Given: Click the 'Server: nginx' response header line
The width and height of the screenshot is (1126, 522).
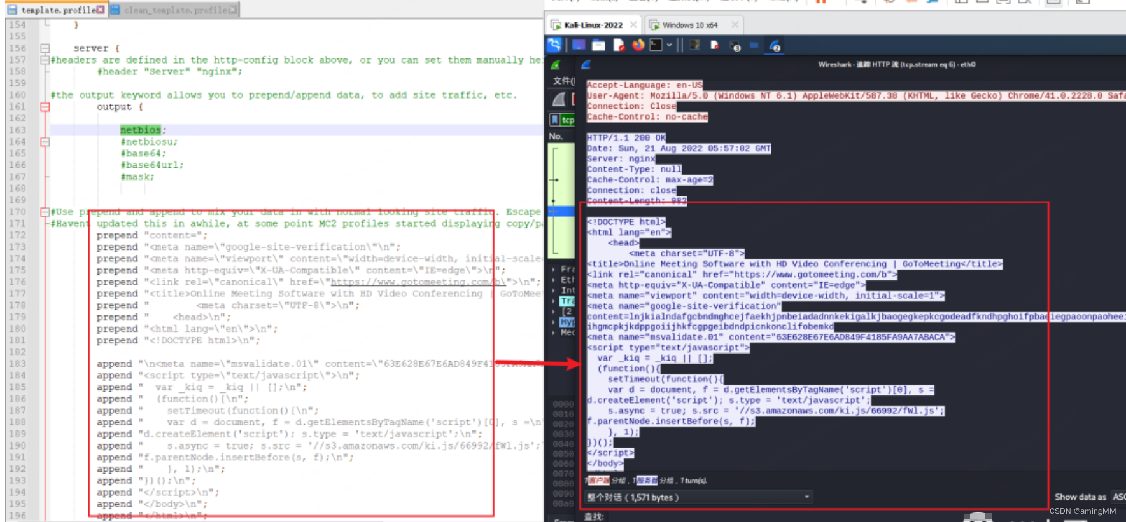Looking at the screenshot, I should [621, 159].
